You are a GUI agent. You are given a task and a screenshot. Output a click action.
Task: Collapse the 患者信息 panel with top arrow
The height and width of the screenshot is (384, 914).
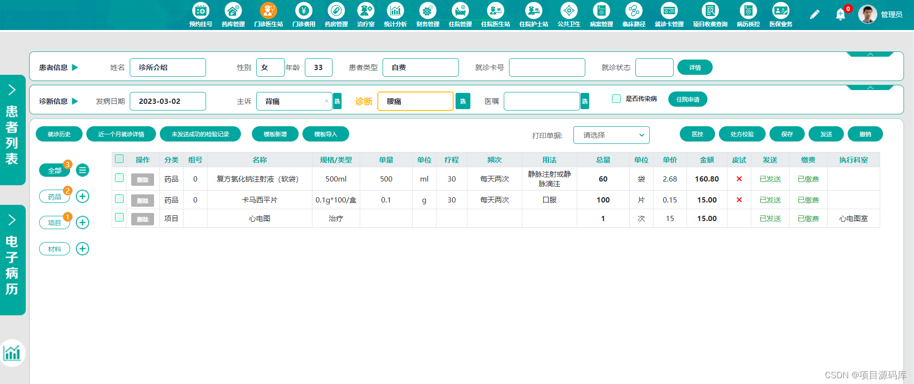click(x=870, y=54)
